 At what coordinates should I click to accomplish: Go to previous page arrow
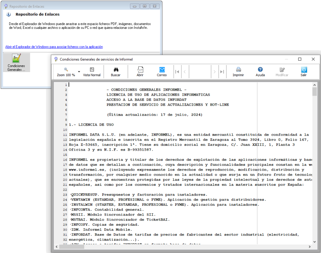click(185, 72)
